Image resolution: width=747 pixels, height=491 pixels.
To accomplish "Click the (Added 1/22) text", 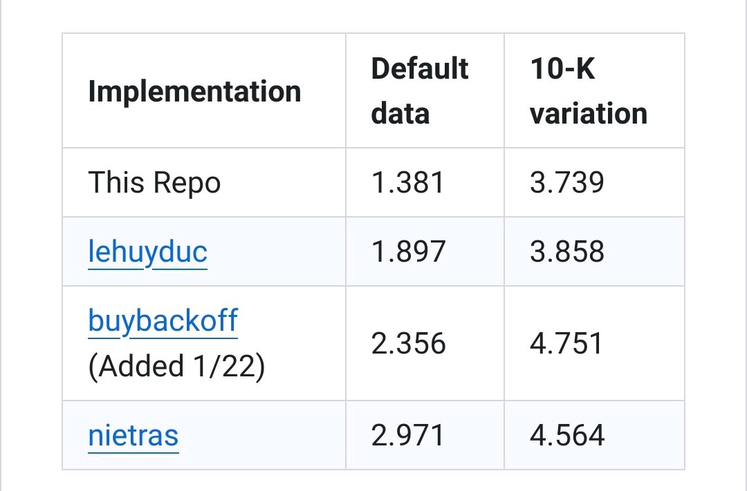I will point(177,367).
